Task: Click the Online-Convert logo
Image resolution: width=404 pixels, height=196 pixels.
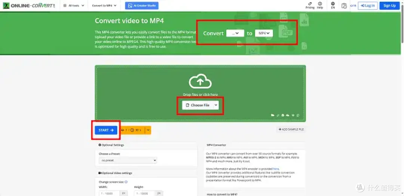Action: (x=29, y=5)
